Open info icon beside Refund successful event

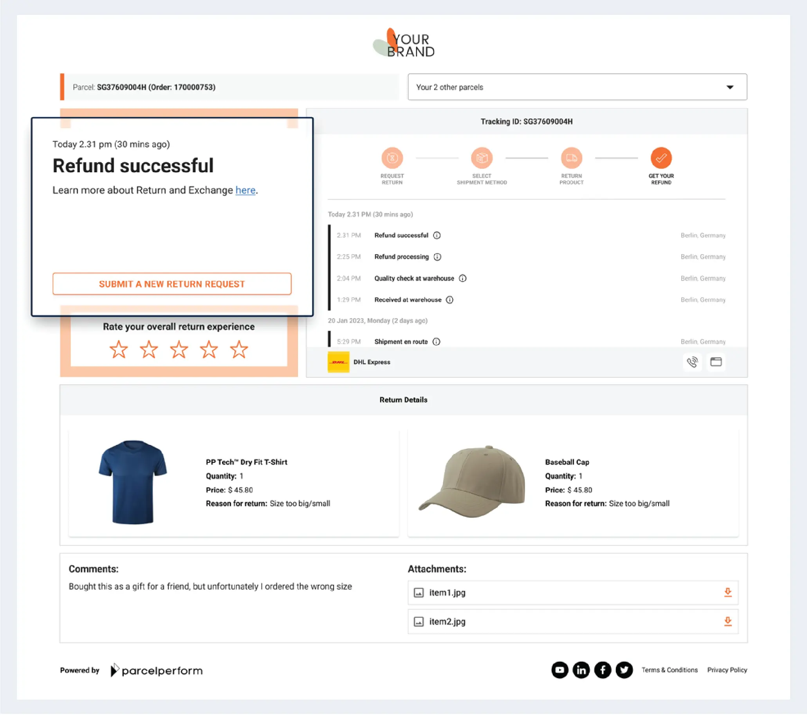pos(437,235)
